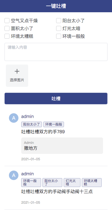
Task: Click the Admin reply box 撒地方
Action: pos(62,146)
